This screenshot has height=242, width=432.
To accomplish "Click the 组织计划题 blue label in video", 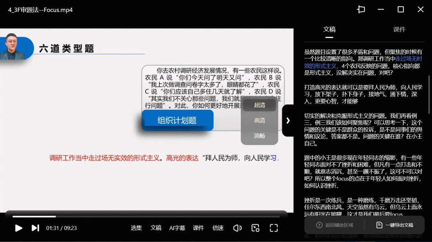I will (178, 121).
